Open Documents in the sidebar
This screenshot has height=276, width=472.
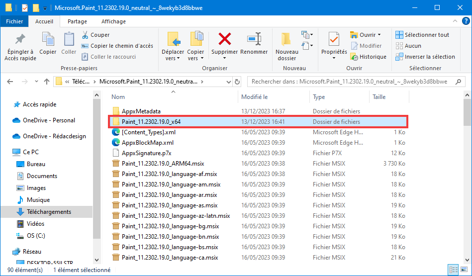click(x=37, y=176)
